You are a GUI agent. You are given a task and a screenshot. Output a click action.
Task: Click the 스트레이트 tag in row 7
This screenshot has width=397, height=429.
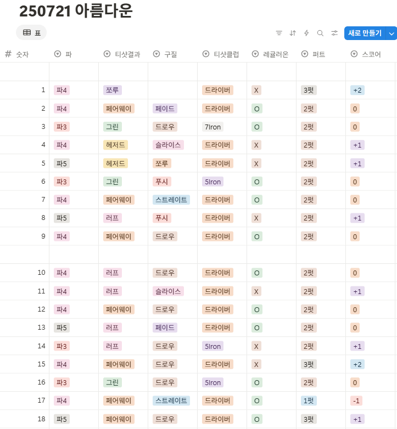tap(171, 200)
